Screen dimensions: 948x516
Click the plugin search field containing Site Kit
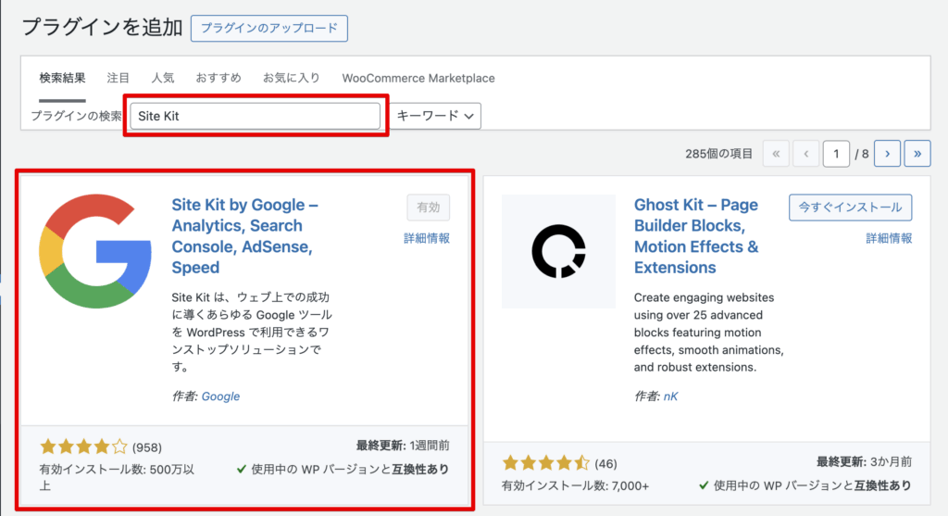point(256,116)
